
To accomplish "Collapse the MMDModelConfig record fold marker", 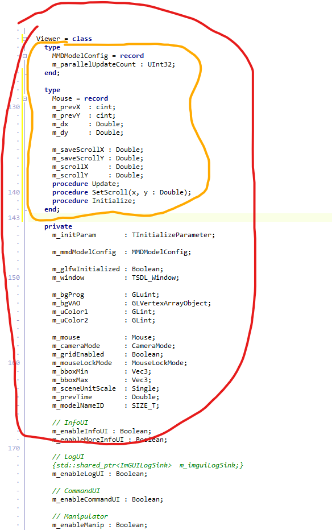I will tap(24, 56).
